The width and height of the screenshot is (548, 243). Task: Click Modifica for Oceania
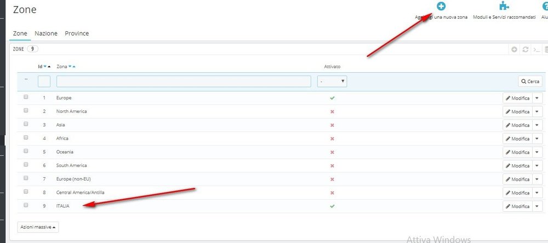pyautogui.click(x=518, y=152)
